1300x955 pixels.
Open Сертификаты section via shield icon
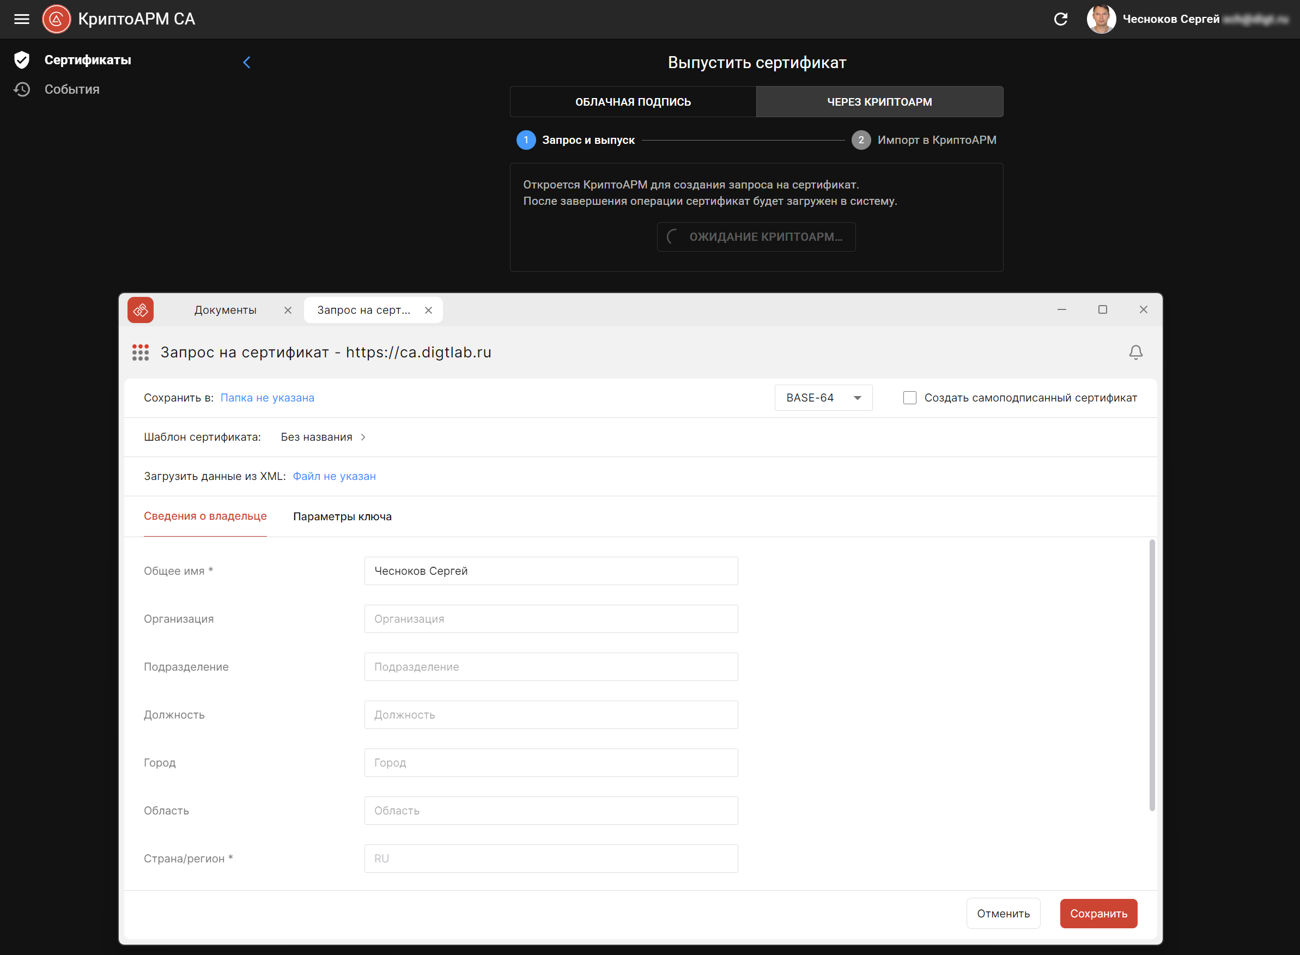pos(22,59)
